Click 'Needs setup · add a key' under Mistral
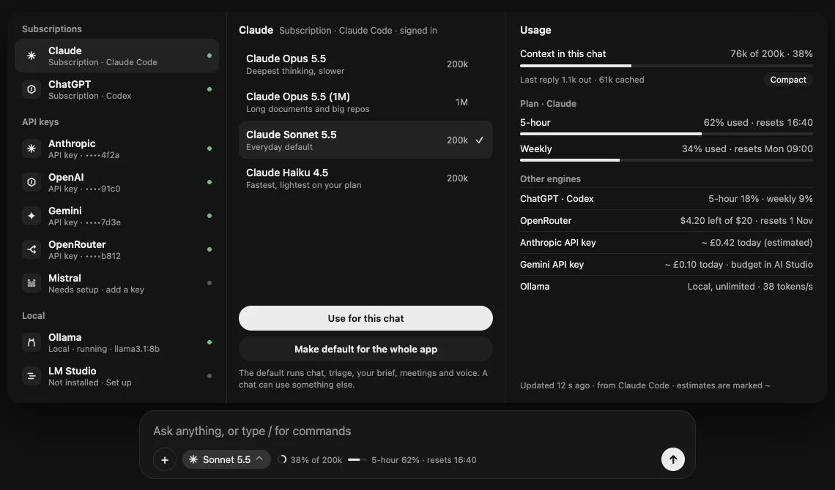This screenshot has height=490, width=835. (x=97, y=290)
